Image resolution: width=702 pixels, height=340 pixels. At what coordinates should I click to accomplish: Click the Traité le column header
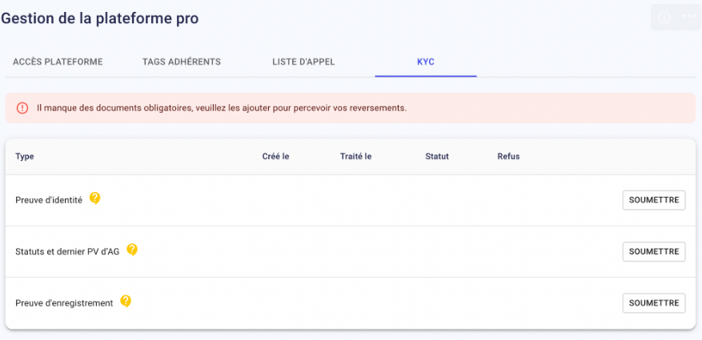[x=356, y=157]
